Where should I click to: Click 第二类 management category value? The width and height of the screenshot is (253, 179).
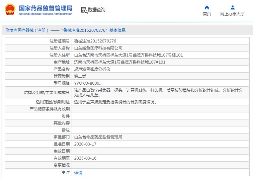(80, 76)
